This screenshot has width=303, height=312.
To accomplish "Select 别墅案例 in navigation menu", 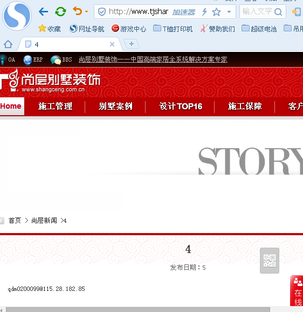I will pyautogui.click(x=115, y=107).
